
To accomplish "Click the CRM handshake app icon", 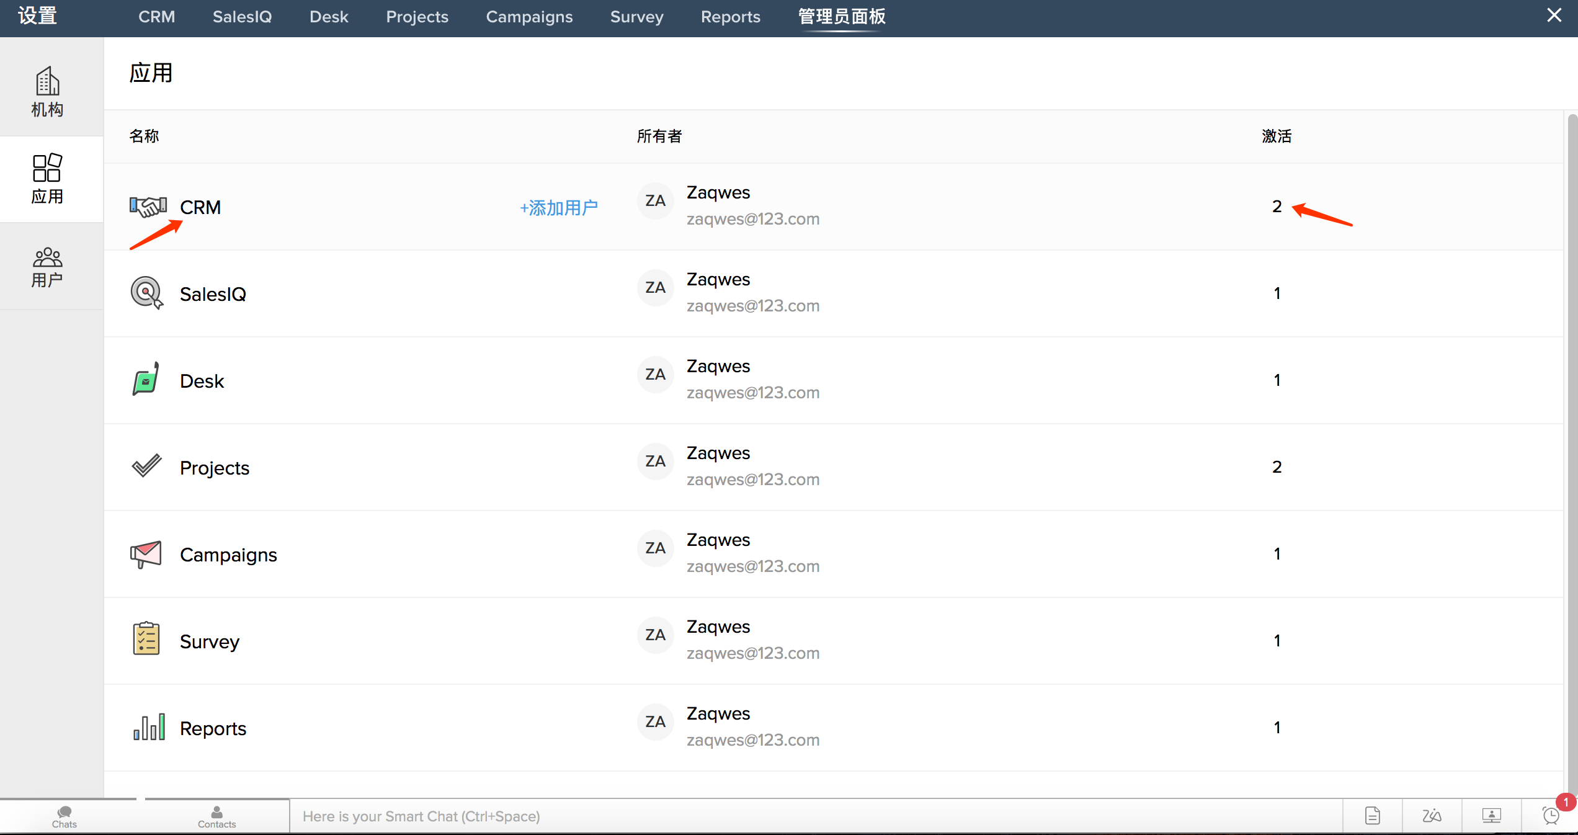I will point(148,207).
